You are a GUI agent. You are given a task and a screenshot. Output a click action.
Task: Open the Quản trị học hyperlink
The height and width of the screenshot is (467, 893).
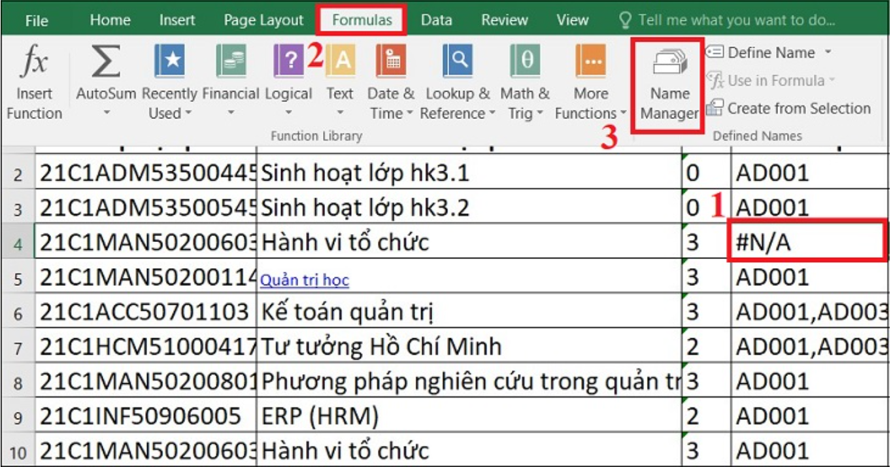(305, 281)
